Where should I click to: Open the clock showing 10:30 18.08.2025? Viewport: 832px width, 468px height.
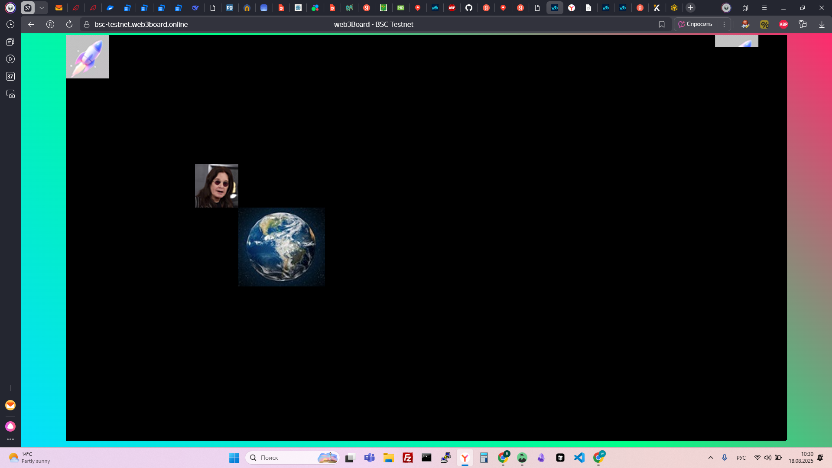click(x=801, y=458)
